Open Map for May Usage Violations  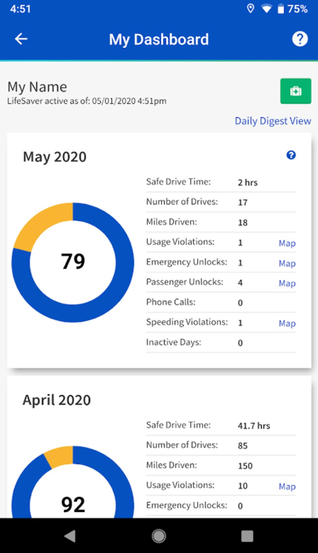(x=287, y=243)
